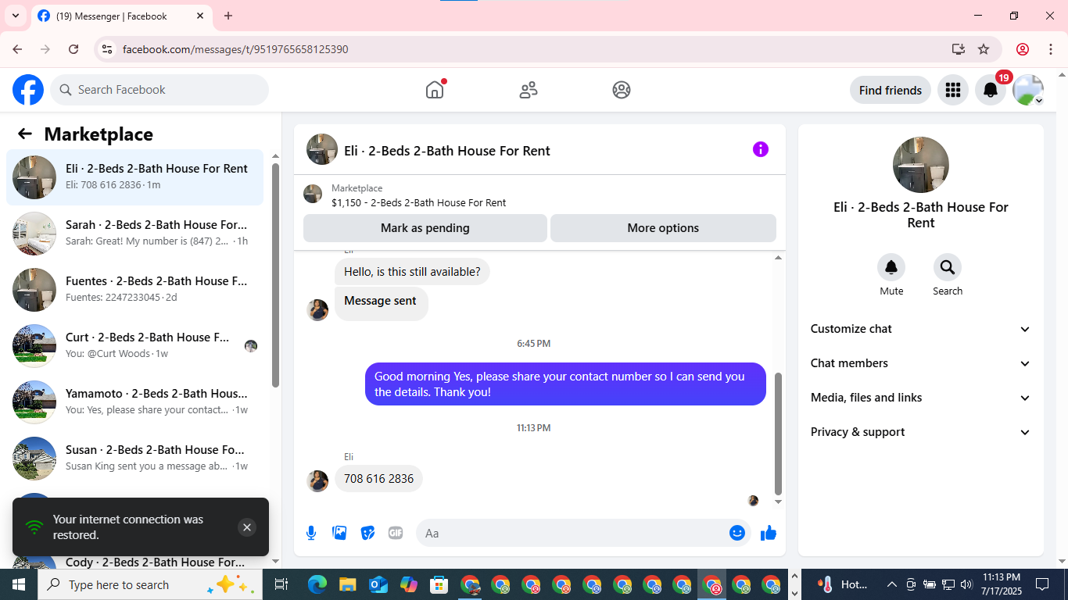
Task: Click the large listing photo in right panel
Action: (x=921, y=165)
